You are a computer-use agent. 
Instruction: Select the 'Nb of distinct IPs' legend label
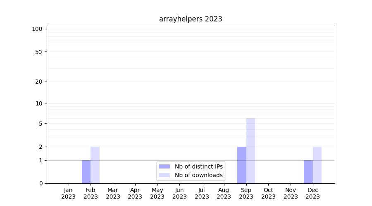point(198,166)
